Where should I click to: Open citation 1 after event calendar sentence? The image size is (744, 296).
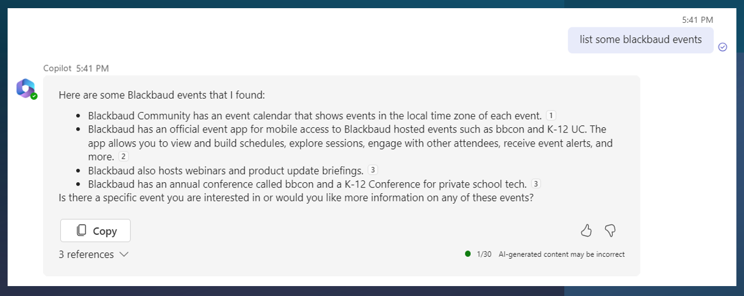[550, 115]
